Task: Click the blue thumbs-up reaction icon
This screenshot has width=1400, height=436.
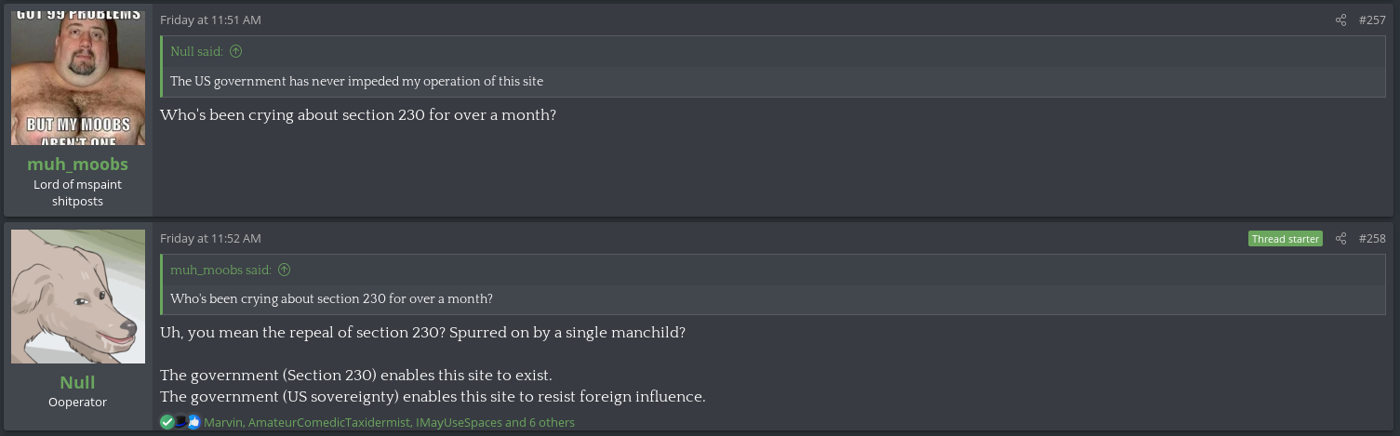Action: [193, 422]
